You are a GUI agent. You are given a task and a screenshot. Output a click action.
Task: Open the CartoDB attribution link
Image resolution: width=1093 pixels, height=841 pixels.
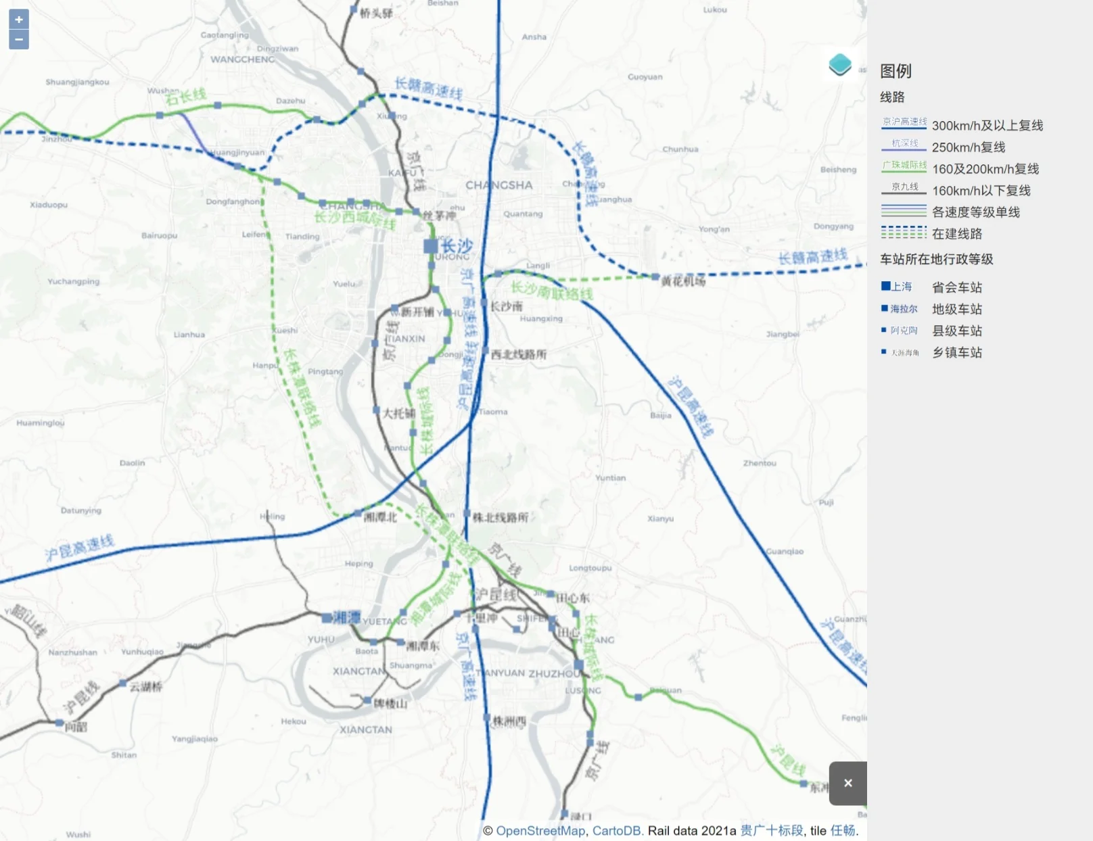click(x=617, y=830)
